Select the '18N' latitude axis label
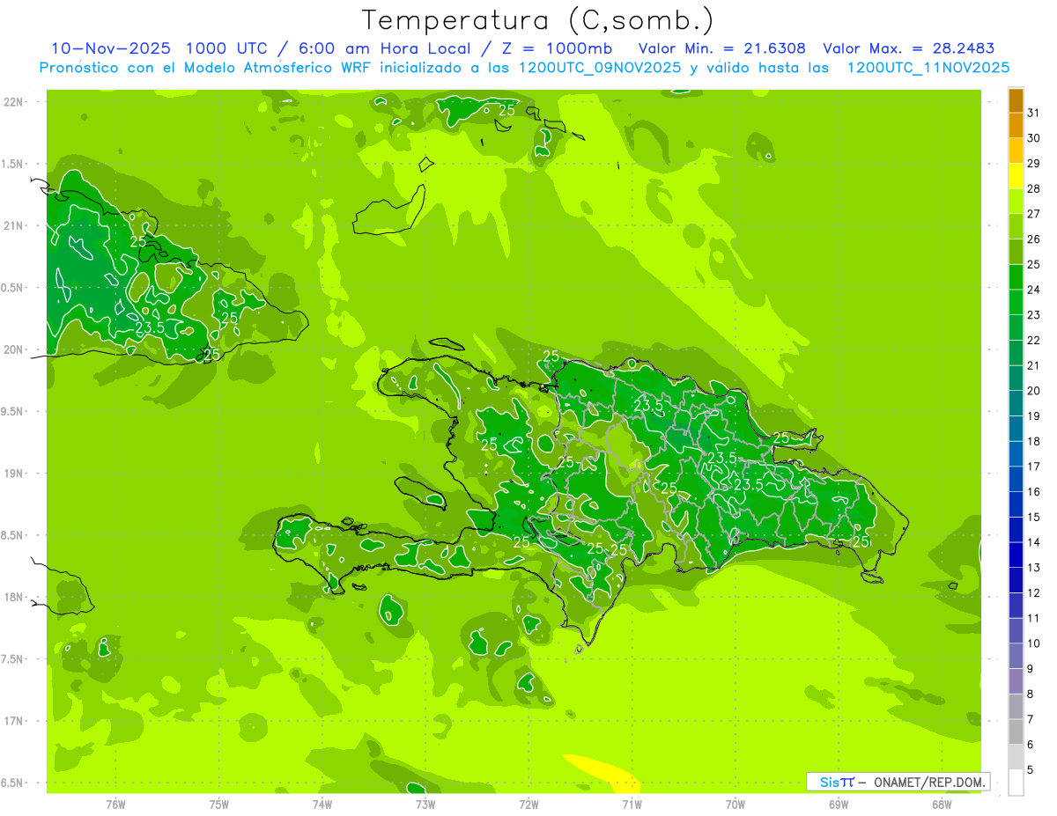1057x816 pixels. click(x=14, y=597)
